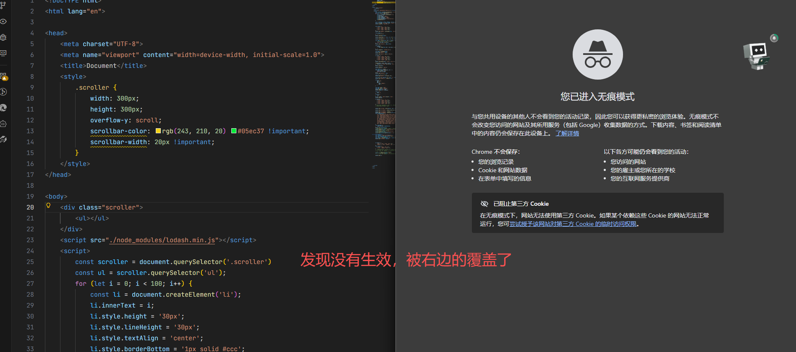
Task: Click the document.createElement('li') line
Action: pos(166,295)
